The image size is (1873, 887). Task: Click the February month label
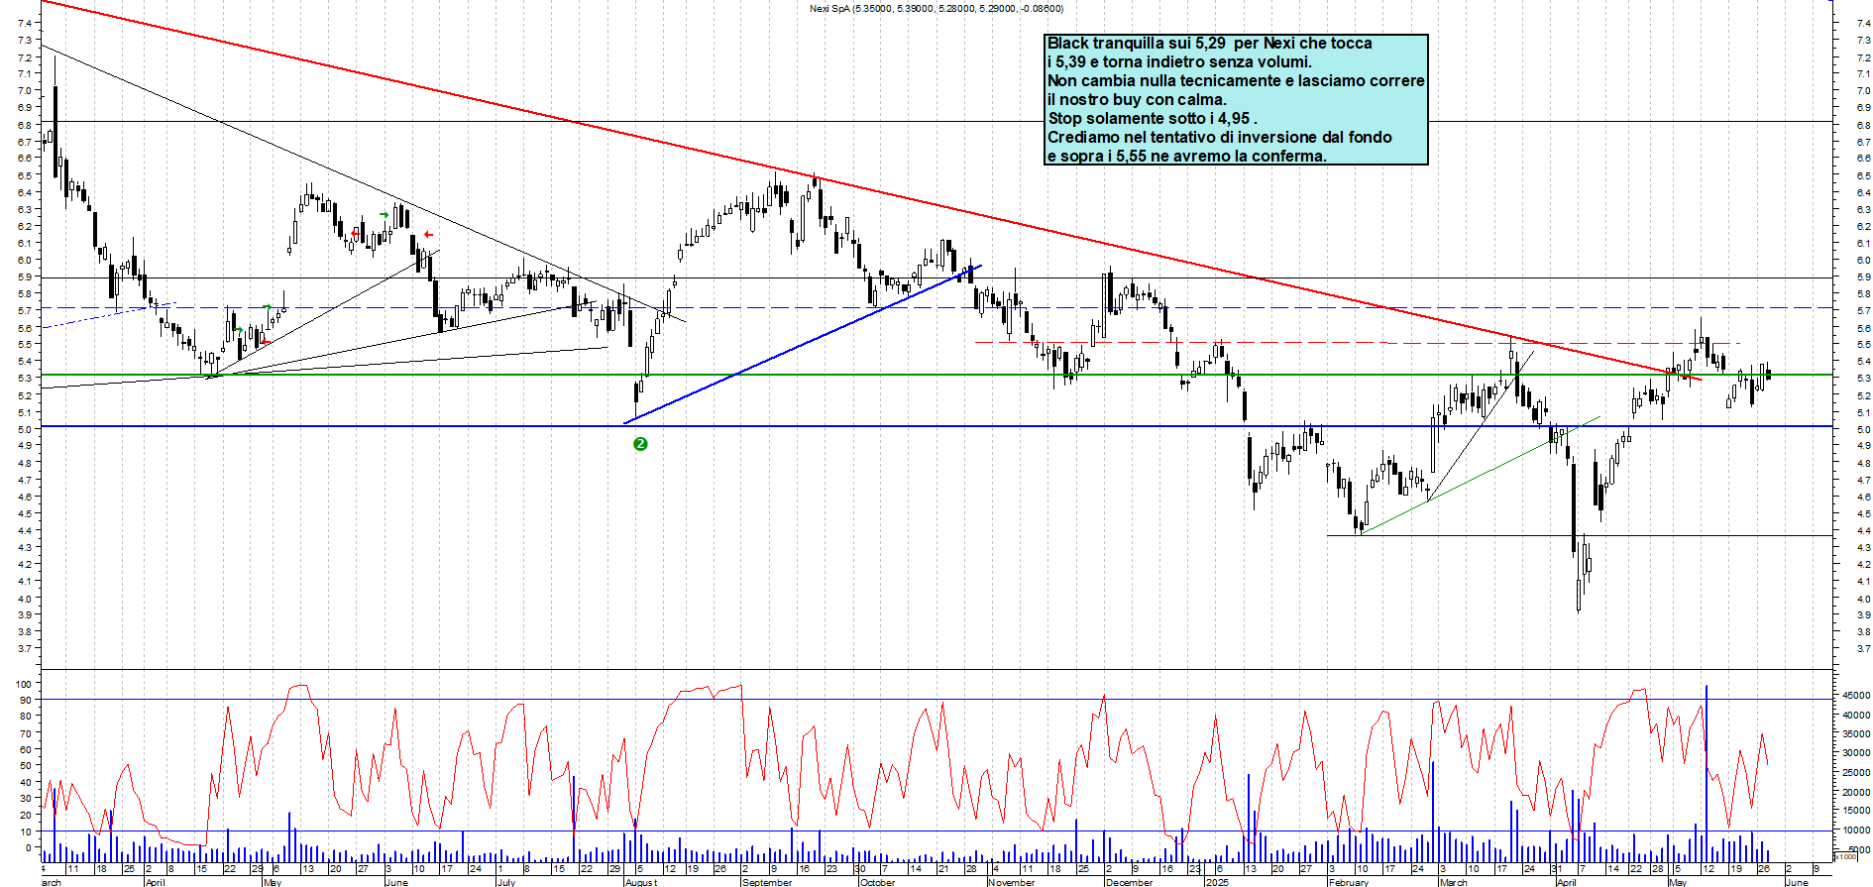pos(1349,882)
